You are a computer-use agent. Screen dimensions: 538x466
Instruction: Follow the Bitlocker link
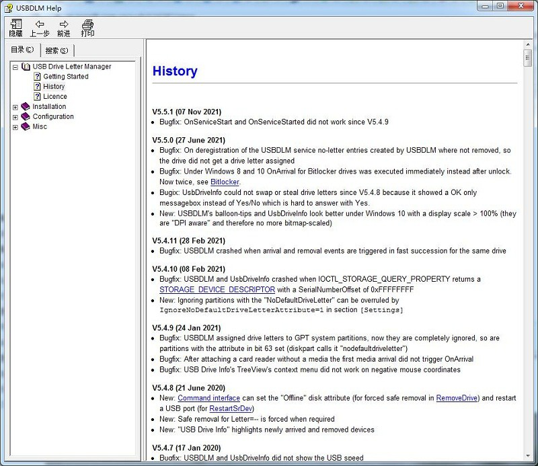point(225,182)
